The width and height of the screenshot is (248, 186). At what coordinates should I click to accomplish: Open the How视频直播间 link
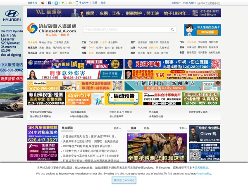pyautogui.click(x=78, y=112)
